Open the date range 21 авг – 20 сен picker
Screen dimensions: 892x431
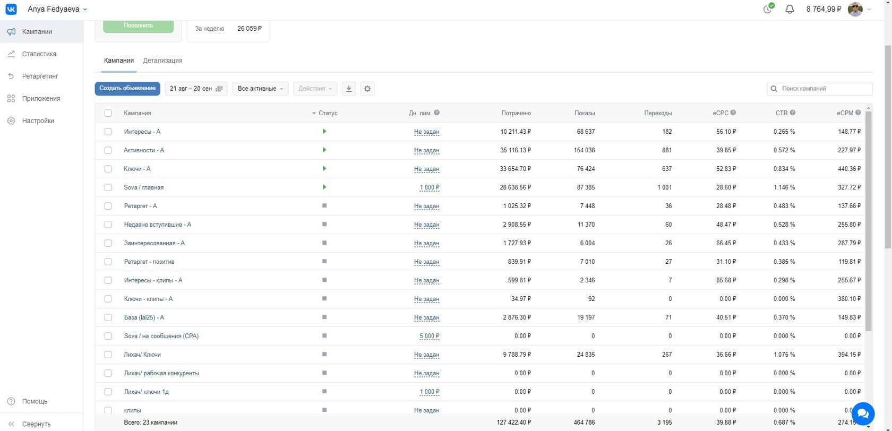[x=196, y=89]
